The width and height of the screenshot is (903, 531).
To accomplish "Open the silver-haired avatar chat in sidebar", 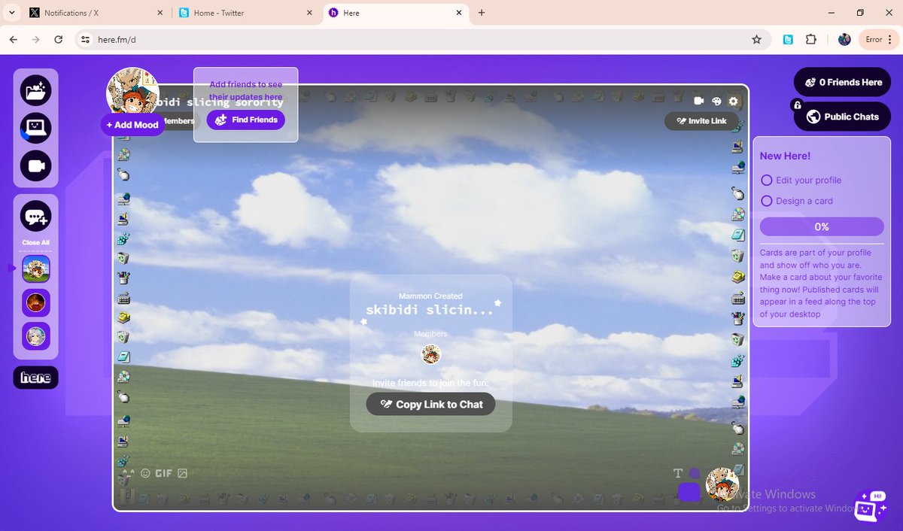I will pyautogui.click(x=36, y=336).
